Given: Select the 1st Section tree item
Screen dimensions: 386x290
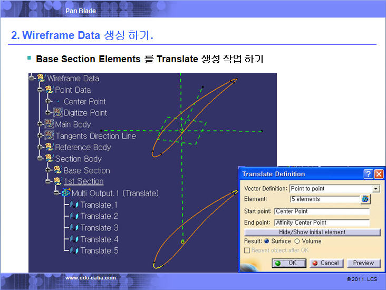Looking at the screenshot, I should tap(83, 181).
